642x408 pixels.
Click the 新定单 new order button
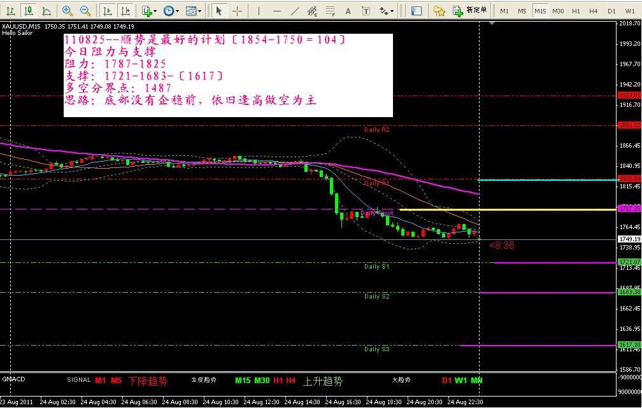[x=469, y=11]
